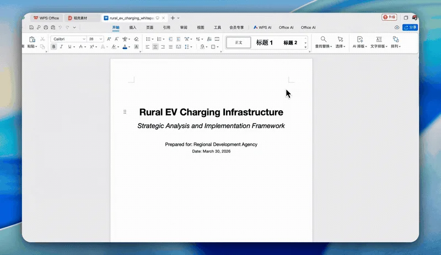
Task: Copy selection with the copy icon
Action: tap(42, 47)
